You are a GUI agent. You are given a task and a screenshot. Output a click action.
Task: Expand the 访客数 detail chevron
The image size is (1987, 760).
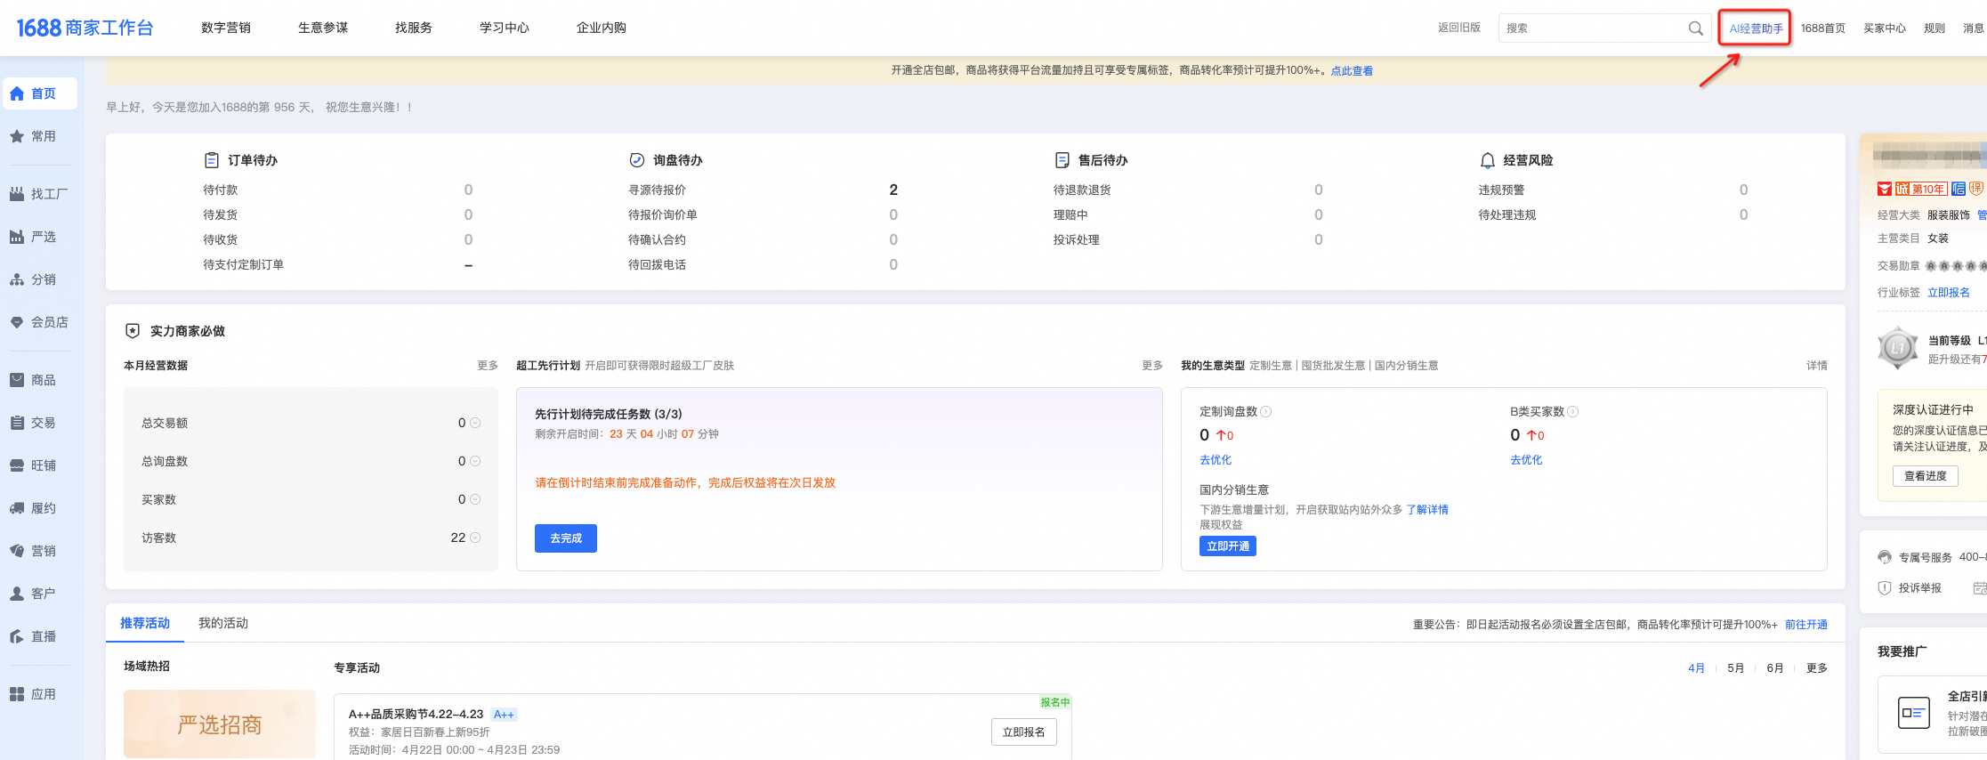[x=475, y=538]
